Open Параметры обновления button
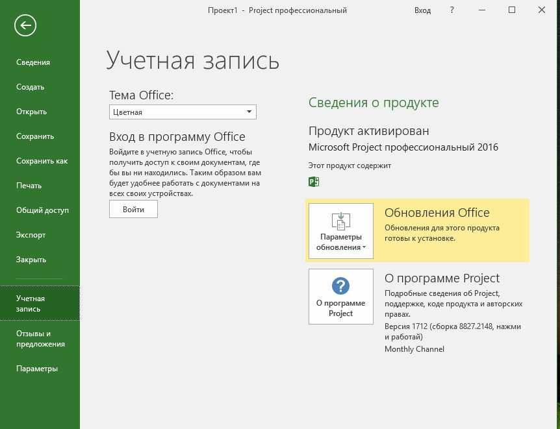This screenshot has width=560, height=429. click(x=341, y=231)
